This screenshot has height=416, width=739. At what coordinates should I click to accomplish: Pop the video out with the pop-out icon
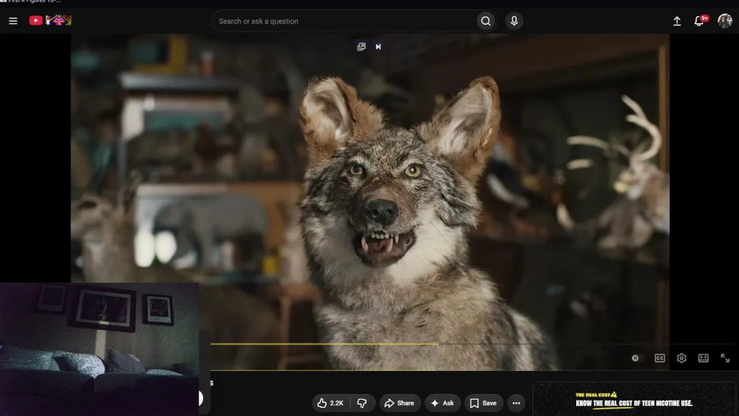[x=361, y=47]
